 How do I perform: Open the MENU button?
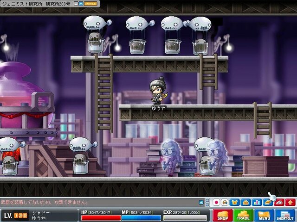[x=264, y=216]
